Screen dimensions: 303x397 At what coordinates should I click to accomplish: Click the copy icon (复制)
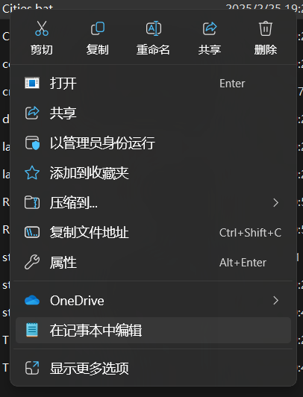98,28
